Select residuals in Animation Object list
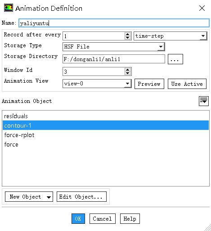Screen dimensions: 211x231 click(106, 116)
